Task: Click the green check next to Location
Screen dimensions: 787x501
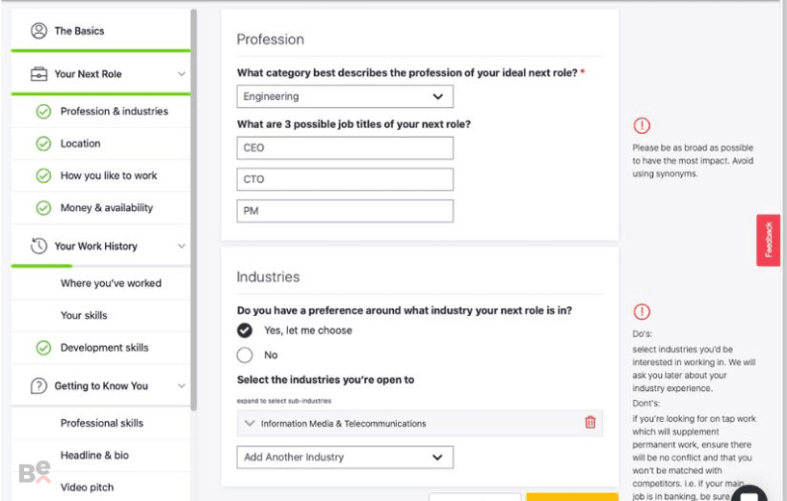Action: click(43, 144)
